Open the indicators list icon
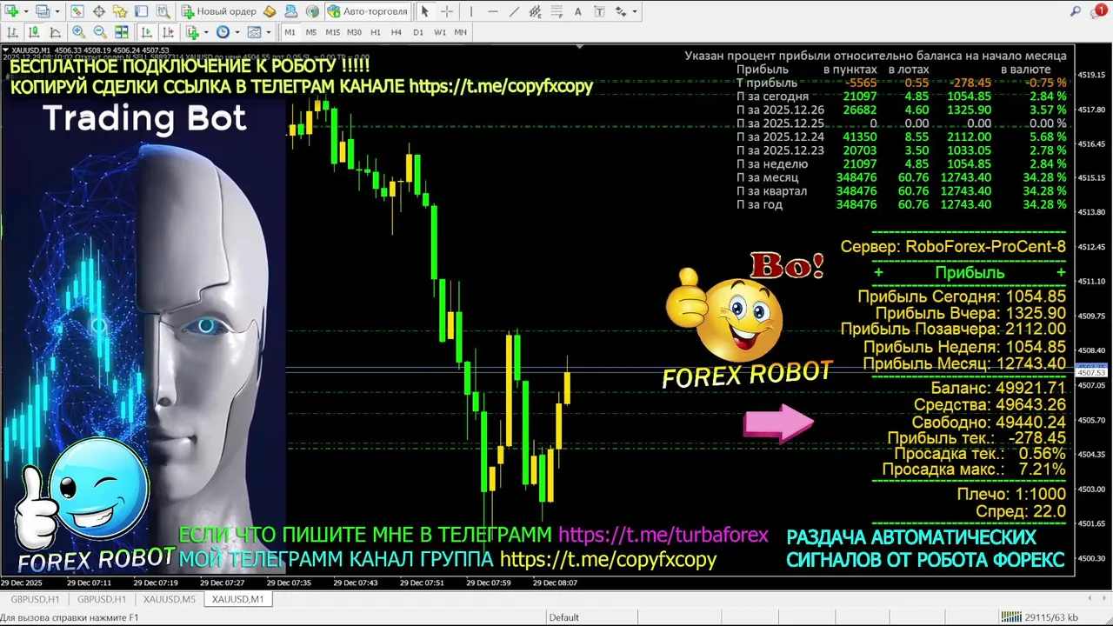Viewport: 1113px width, 626px height. [x=192, y=32]
